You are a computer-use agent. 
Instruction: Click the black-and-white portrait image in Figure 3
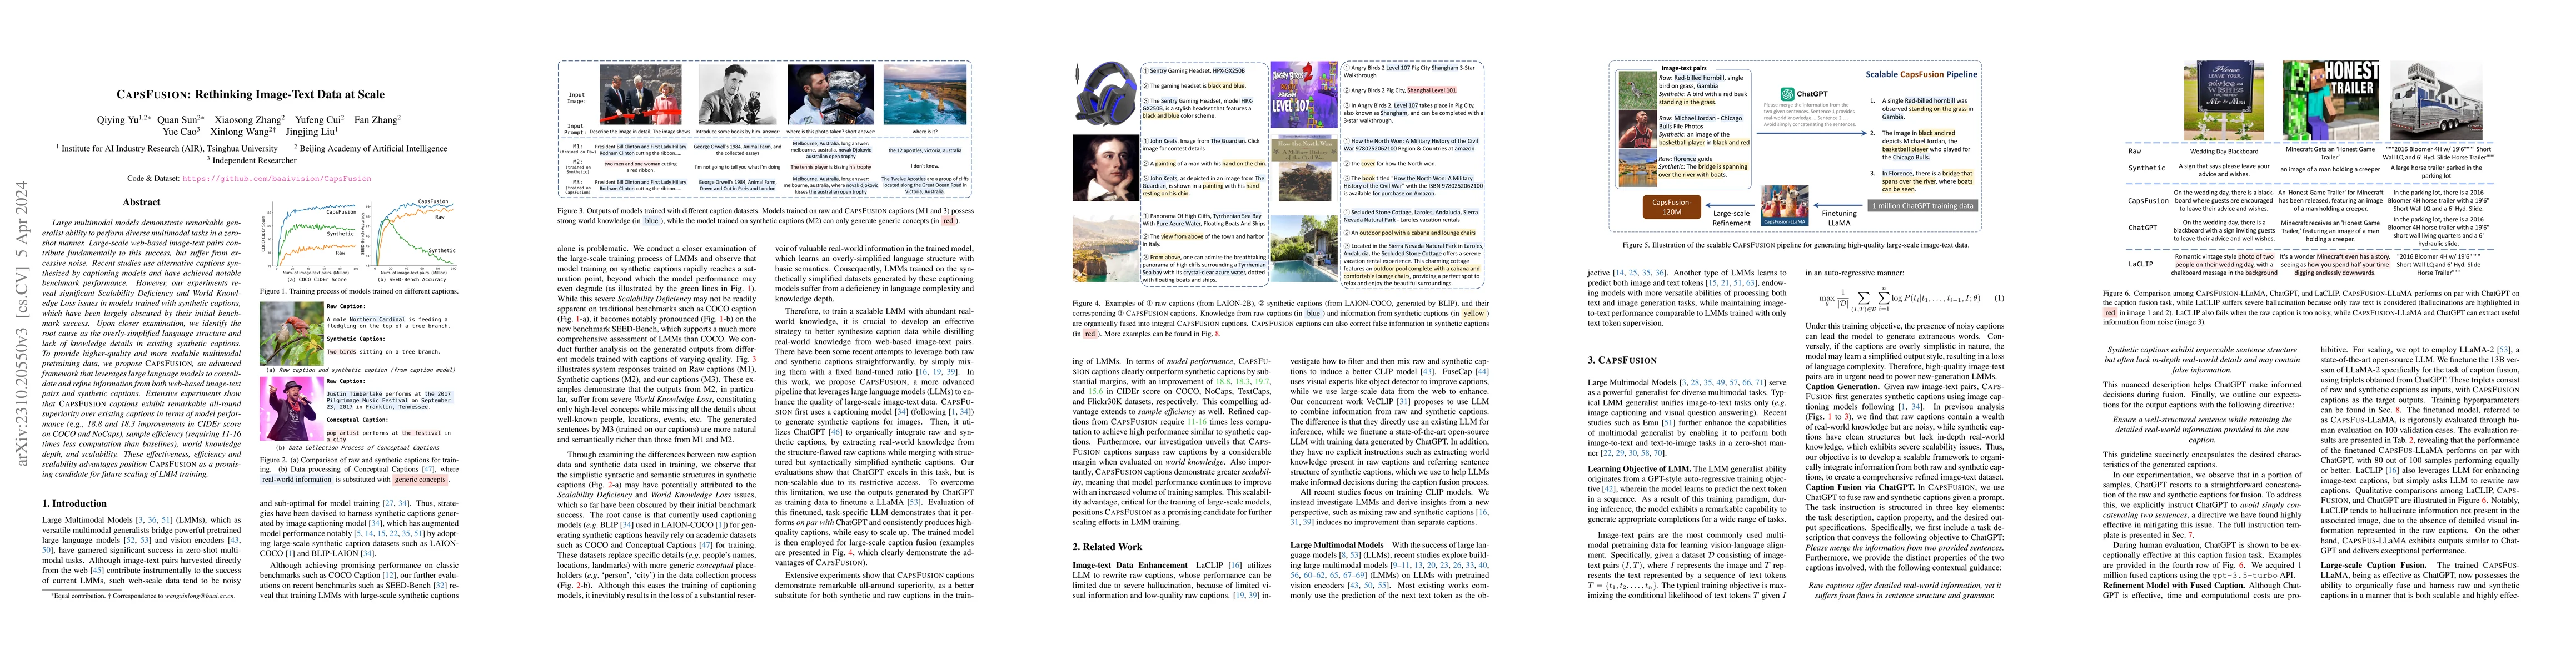click(739, 94)
